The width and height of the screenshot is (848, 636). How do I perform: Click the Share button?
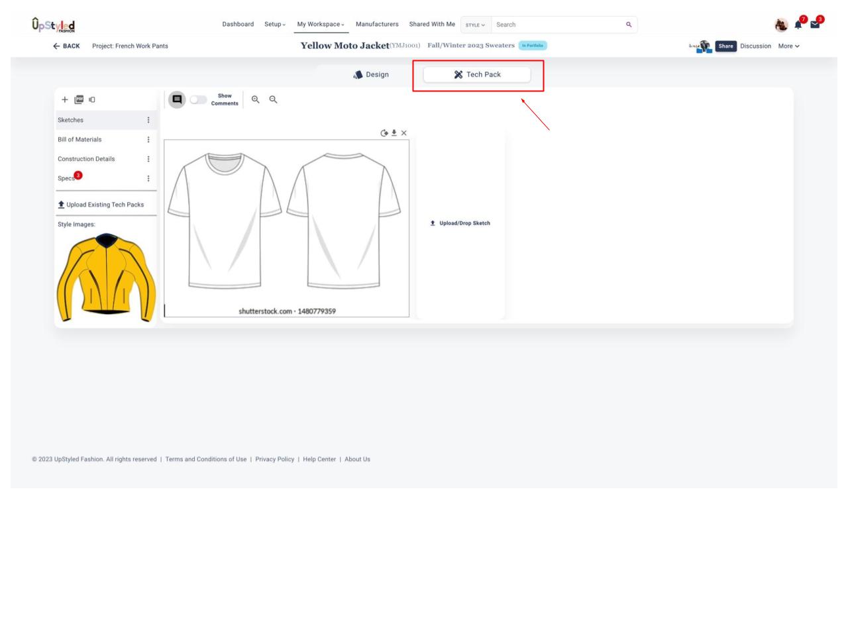725,46
